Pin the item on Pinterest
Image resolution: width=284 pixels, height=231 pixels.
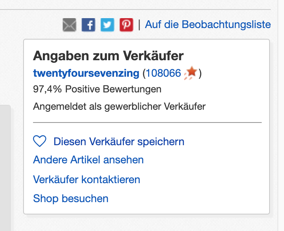click(126, 25)
